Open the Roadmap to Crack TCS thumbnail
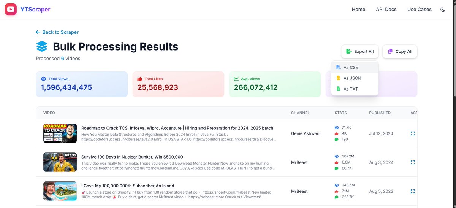 coord(60,133)
